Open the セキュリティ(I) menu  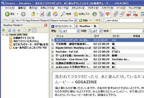[x=78, y=8]
